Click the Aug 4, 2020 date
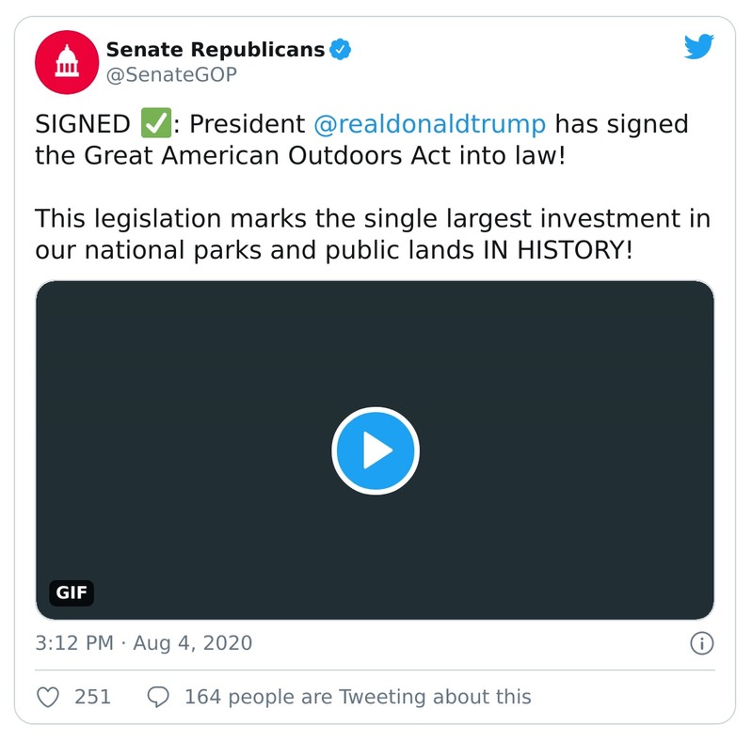 (192, 644)
